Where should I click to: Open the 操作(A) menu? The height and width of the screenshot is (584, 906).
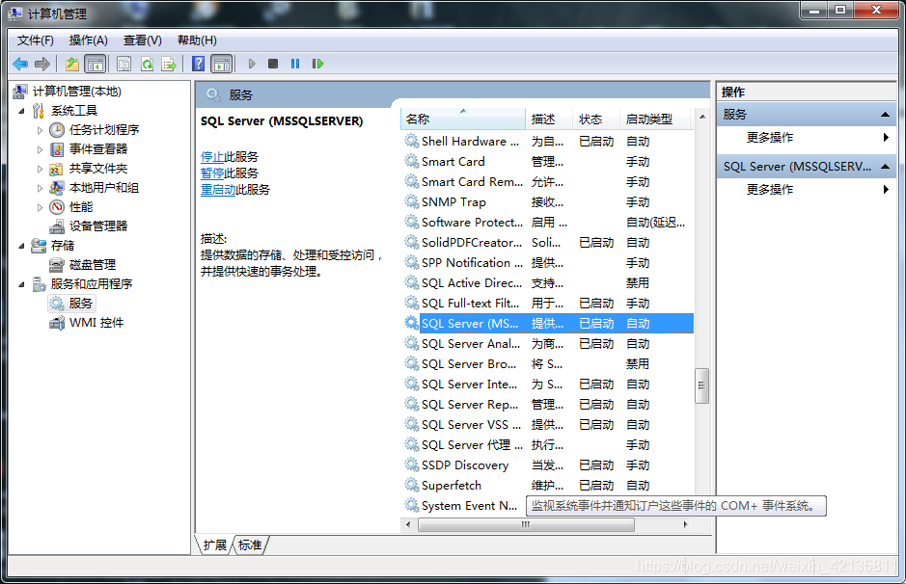point(88,40)
